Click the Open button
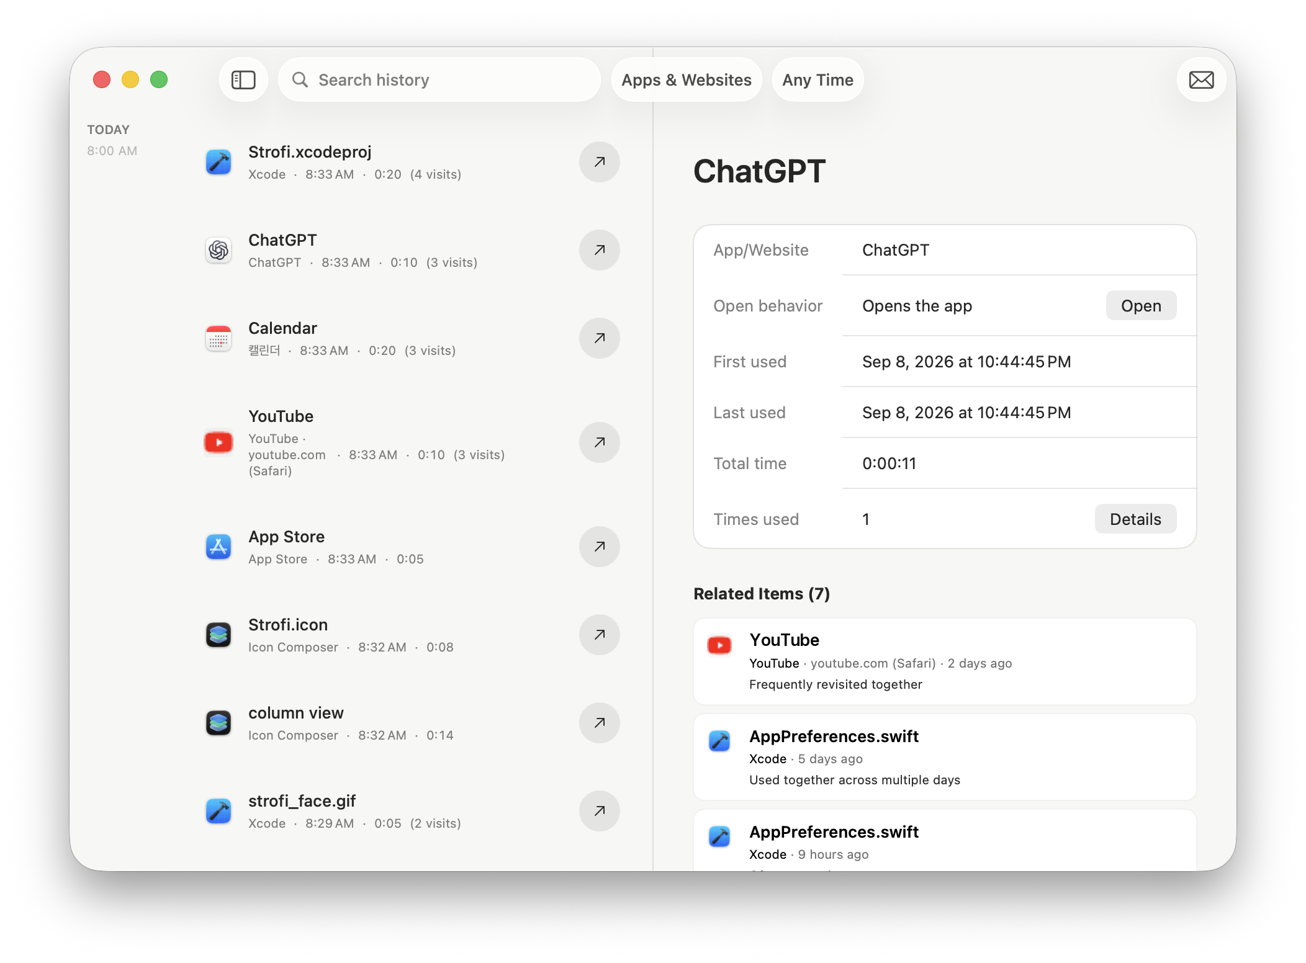This screenshot has width=1306, height=963. coord(1141,306)
